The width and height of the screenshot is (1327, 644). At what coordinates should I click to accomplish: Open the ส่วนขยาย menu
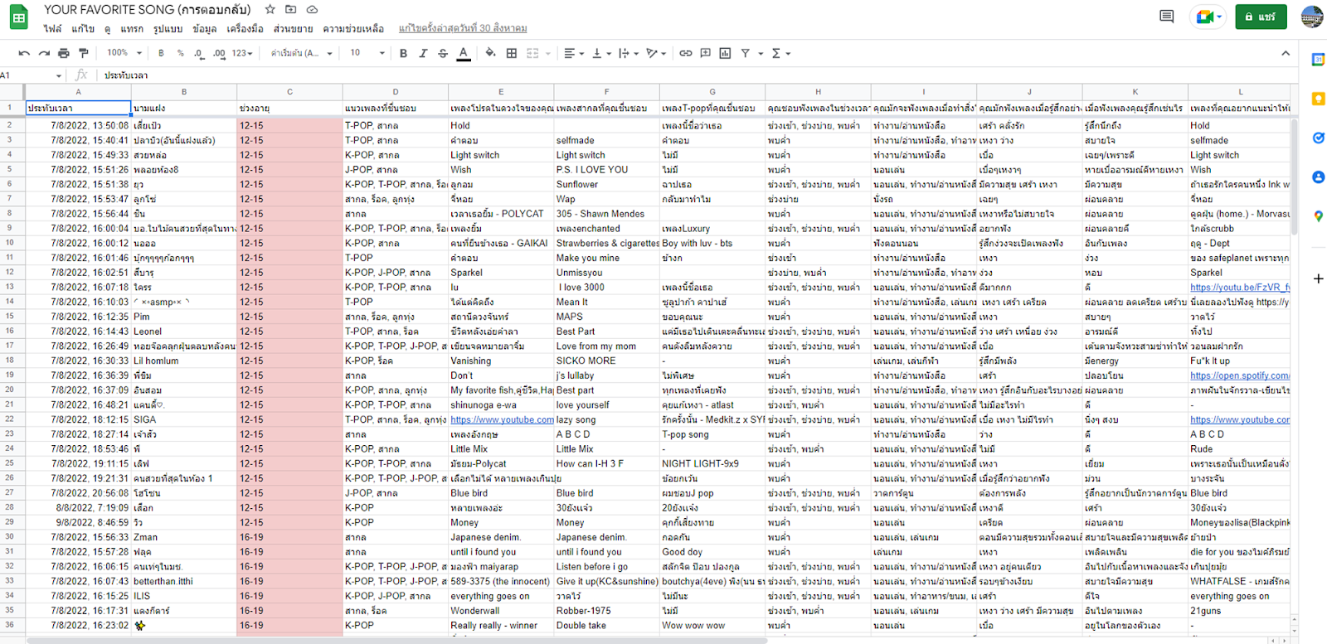[x=293, y=29]
